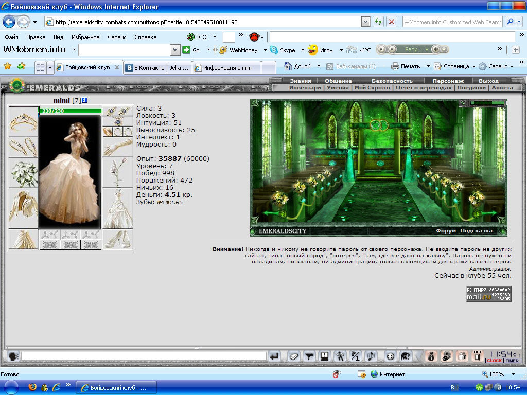The image size is (527, 395).
Task: Click the browser refresh button
Action: pos(378,22)
